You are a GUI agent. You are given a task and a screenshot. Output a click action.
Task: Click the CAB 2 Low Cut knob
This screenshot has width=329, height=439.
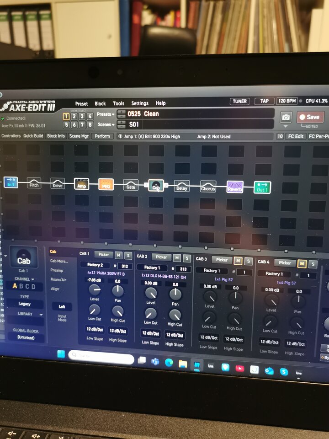(151, 314)
